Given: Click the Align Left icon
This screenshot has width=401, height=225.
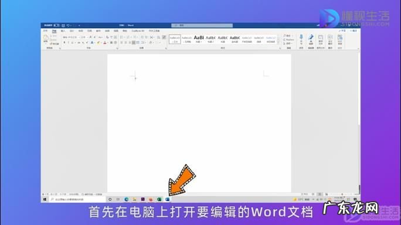Looking at the screenshot, I should pos(121,43).
